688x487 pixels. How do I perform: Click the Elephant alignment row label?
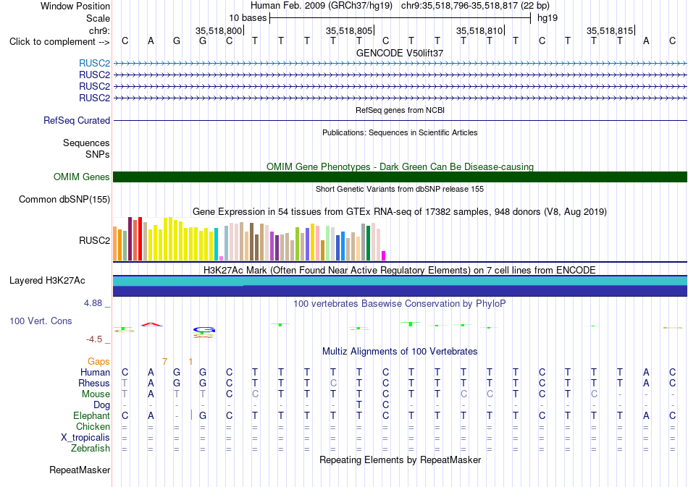92,415
